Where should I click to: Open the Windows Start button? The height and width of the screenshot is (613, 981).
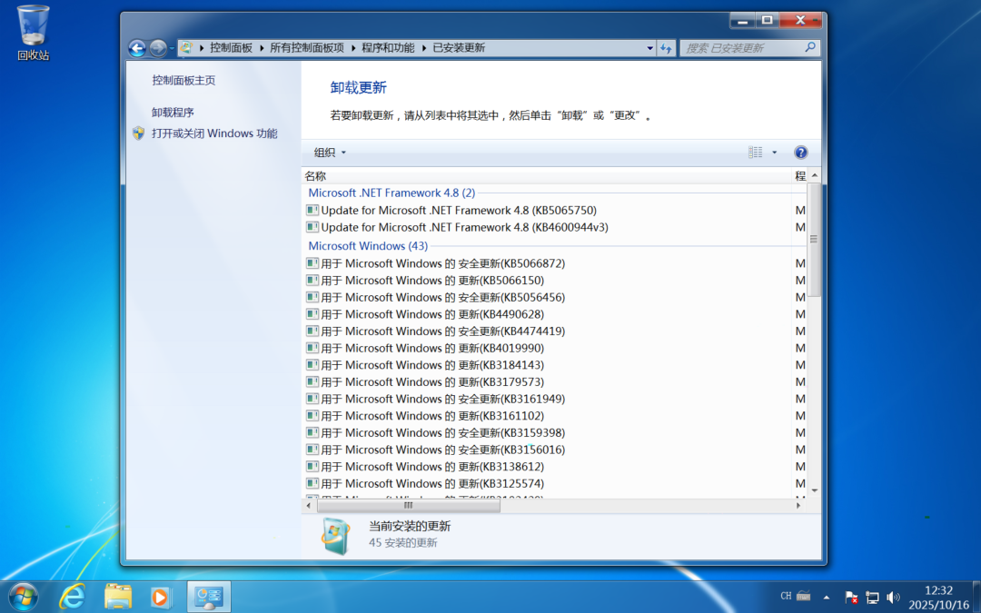[x=23, y=597]
